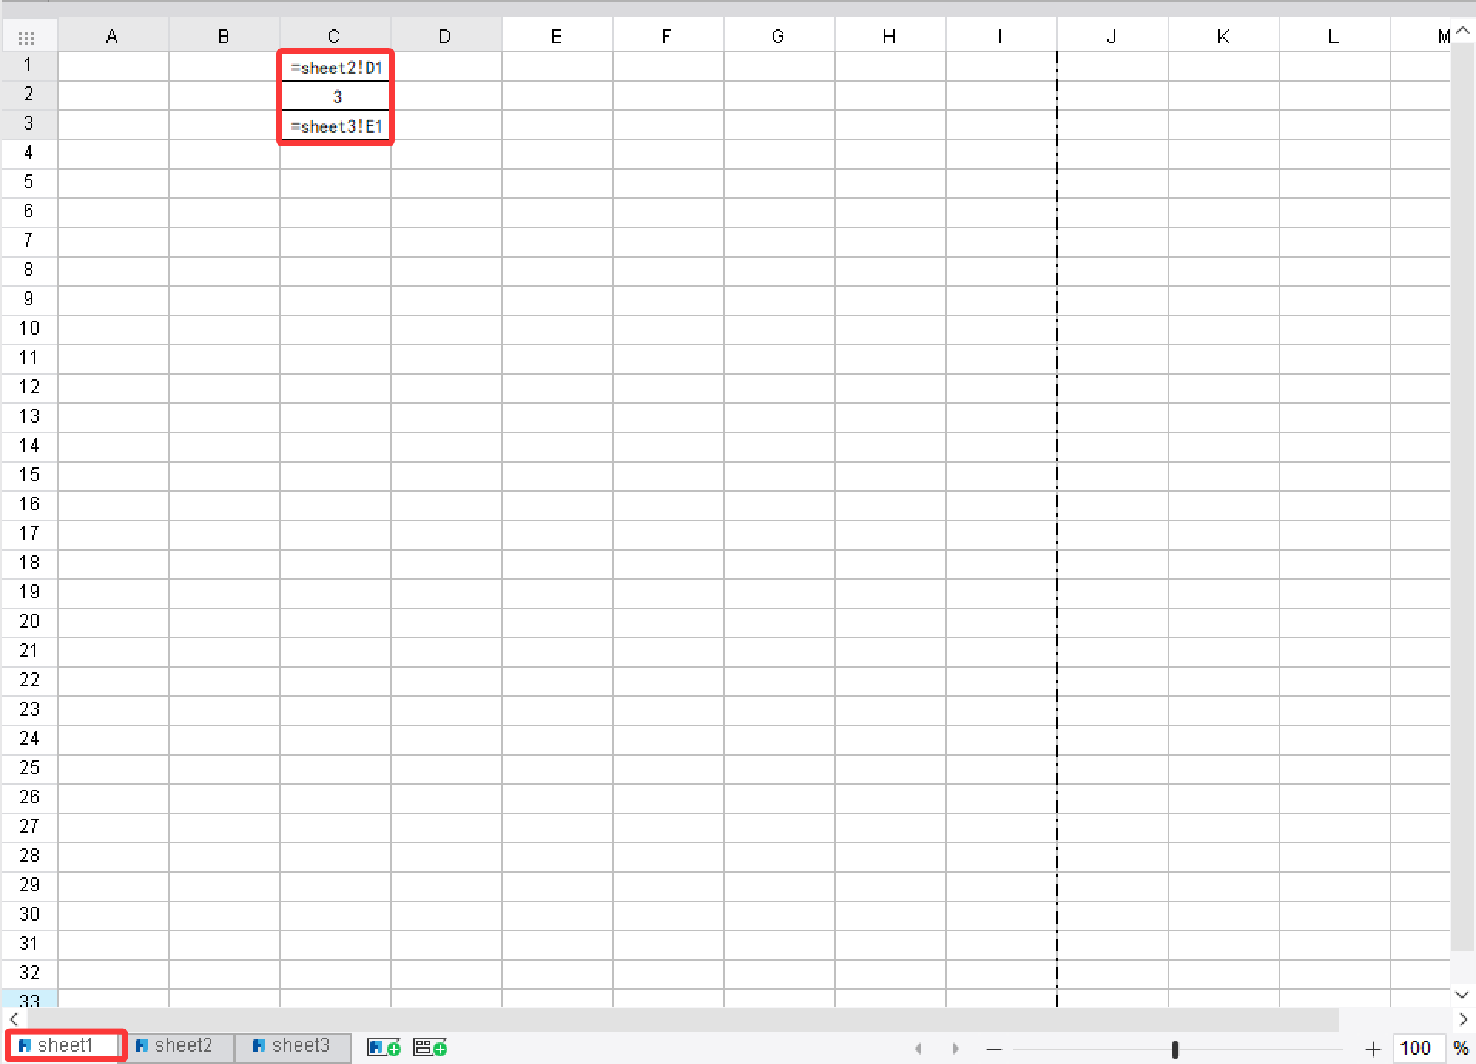The image size is (1476, 1064).
Task: Click the zoom percentage input showing 100
Action: 1417,1047
